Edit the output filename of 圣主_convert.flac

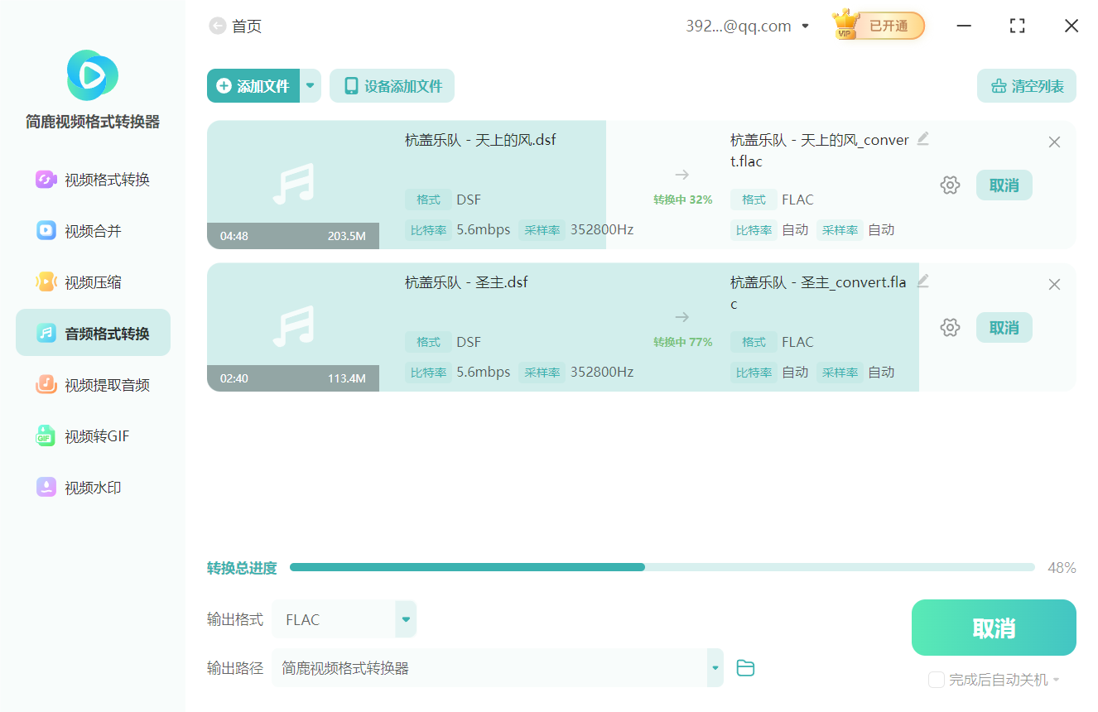pyautogui.click(x=922, y=281)
